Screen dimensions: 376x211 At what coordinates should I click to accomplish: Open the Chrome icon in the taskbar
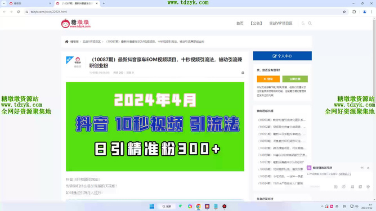pos(198,206)
